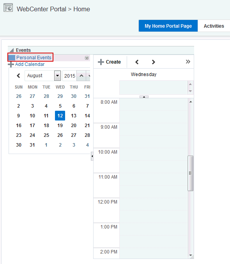
Task: Select date 18 in mini calendar
Action: coord(46,126)
